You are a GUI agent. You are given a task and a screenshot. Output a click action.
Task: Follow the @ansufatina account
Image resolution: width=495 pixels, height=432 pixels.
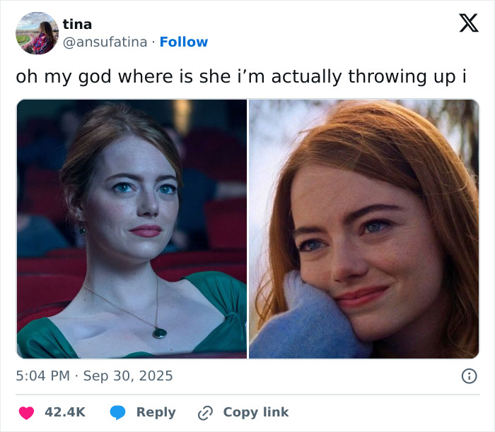[184, 42]
